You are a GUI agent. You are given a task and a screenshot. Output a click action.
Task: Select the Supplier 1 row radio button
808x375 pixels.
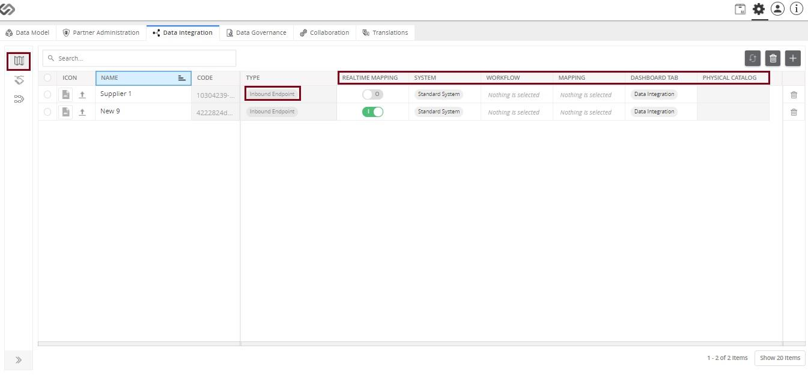coord(47,95)
